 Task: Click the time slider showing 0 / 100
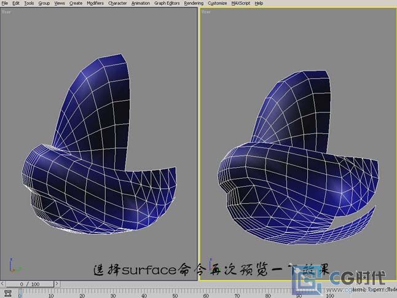[x=30, y=284]
